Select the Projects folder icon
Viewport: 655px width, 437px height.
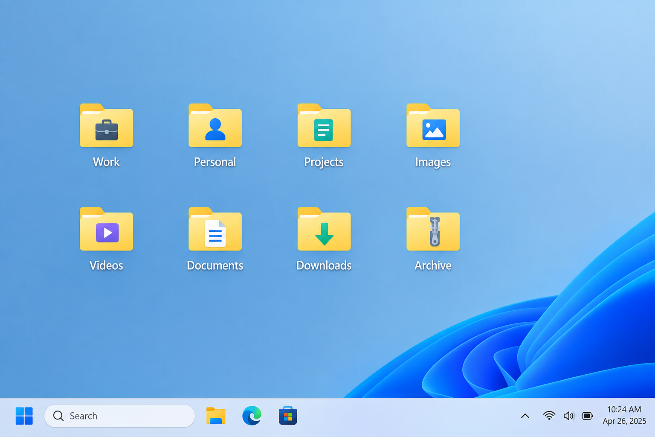[324, 125]
